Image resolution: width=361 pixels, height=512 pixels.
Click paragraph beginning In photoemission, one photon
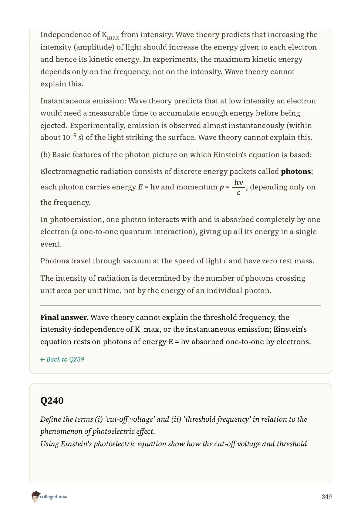180,232
